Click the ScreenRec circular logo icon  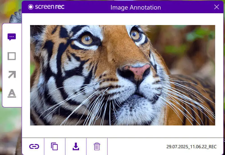click(x=31, y=7)
